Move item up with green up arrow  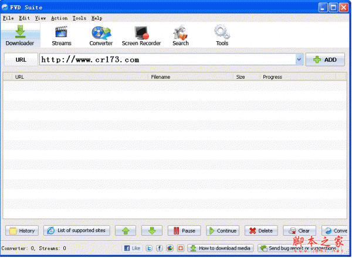(x=126, y=230)
